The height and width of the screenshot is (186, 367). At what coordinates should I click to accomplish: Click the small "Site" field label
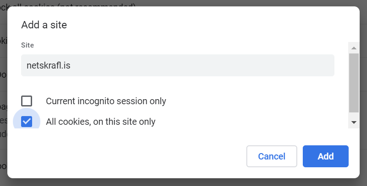pos(28,45)
